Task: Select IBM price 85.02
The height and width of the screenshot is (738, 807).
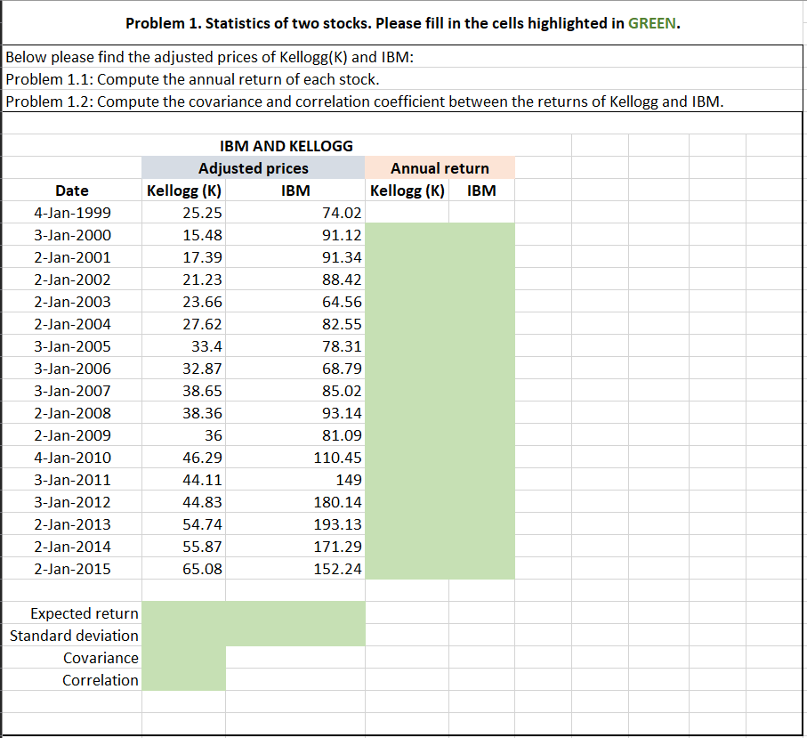Action: tap(295, 391)
